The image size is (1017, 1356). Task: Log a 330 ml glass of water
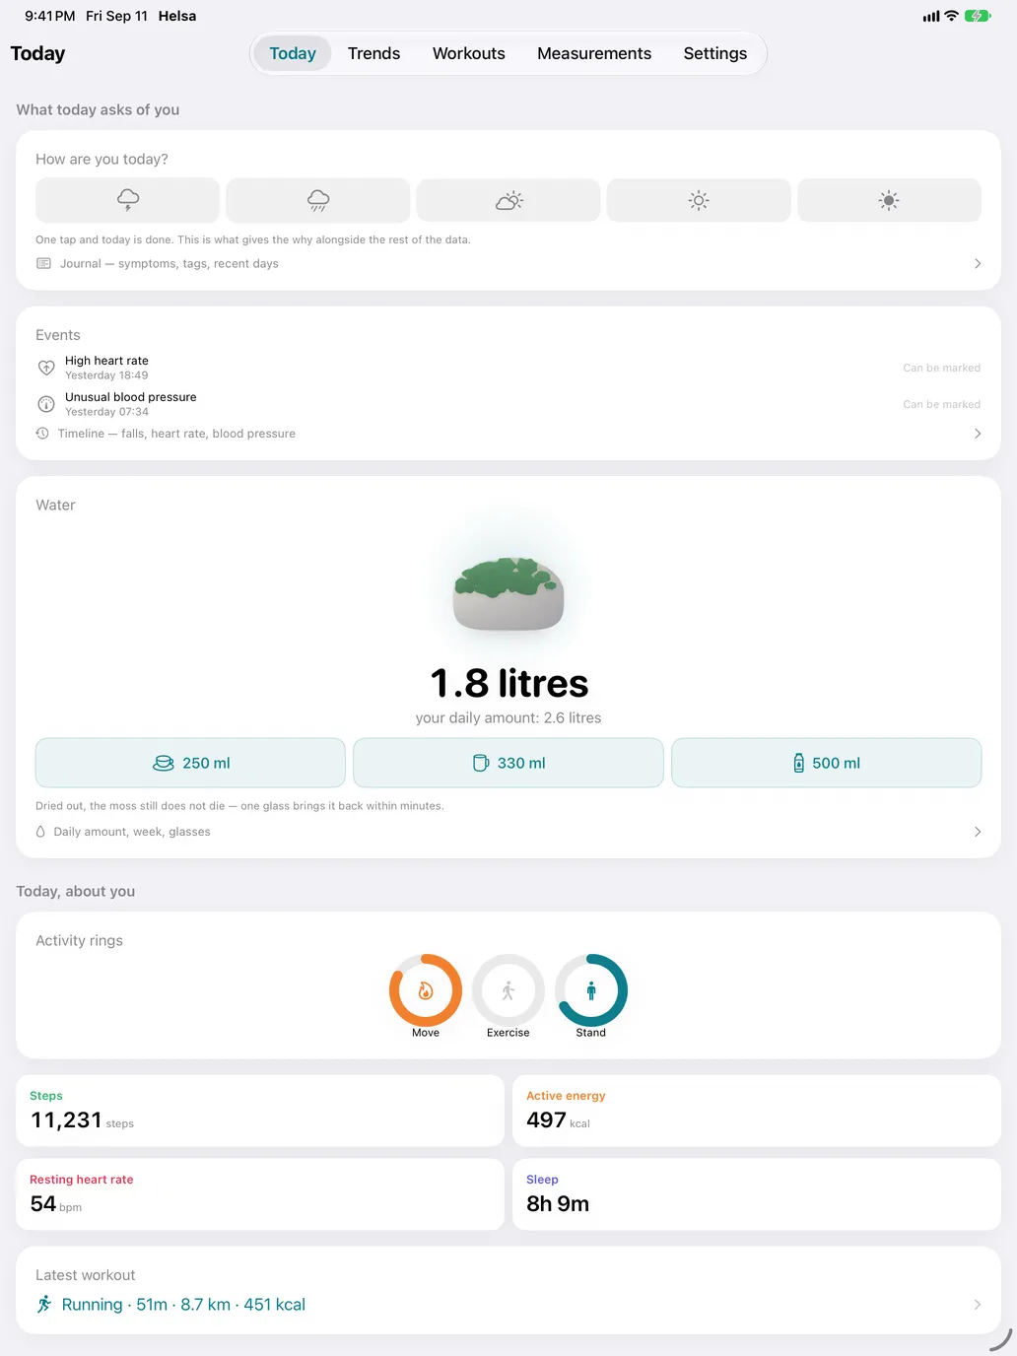(x=508, y=763)
